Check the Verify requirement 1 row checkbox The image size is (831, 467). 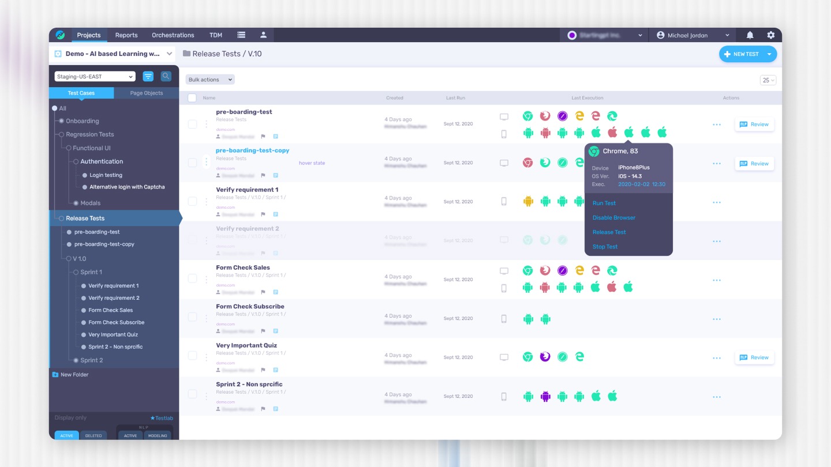(192, 201)
